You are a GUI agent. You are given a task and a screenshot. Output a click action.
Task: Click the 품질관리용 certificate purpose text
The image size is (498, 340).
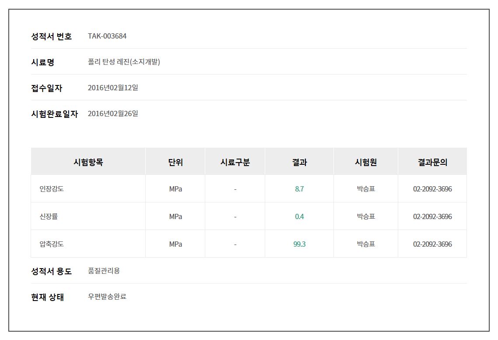[104, 271]
